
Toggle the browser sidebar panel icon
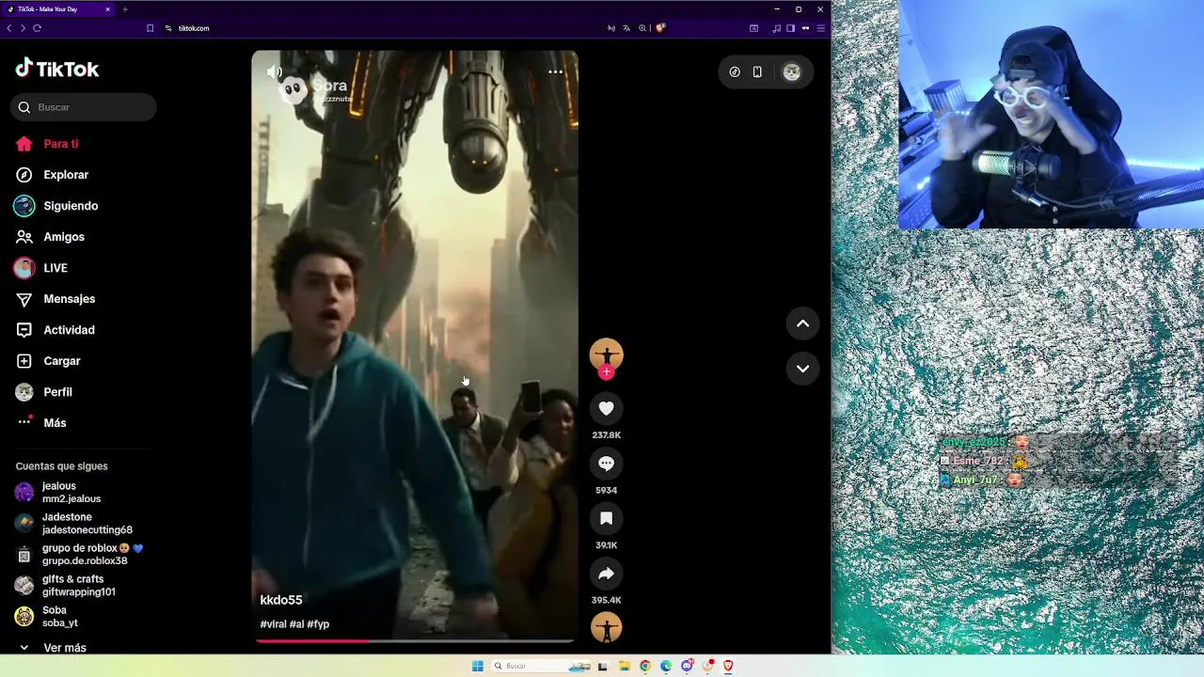(x=790, y=28)
